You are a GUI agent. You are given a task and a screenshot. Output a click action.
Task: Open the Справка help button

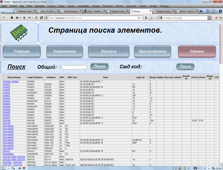pos(197,51)
